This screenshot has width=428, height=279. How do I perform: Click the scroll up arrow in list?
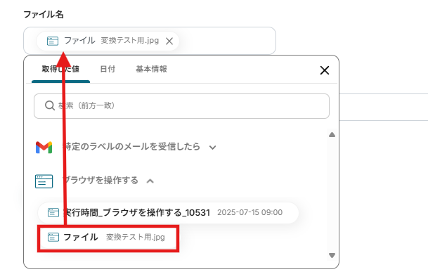click(x=332, y=135)
